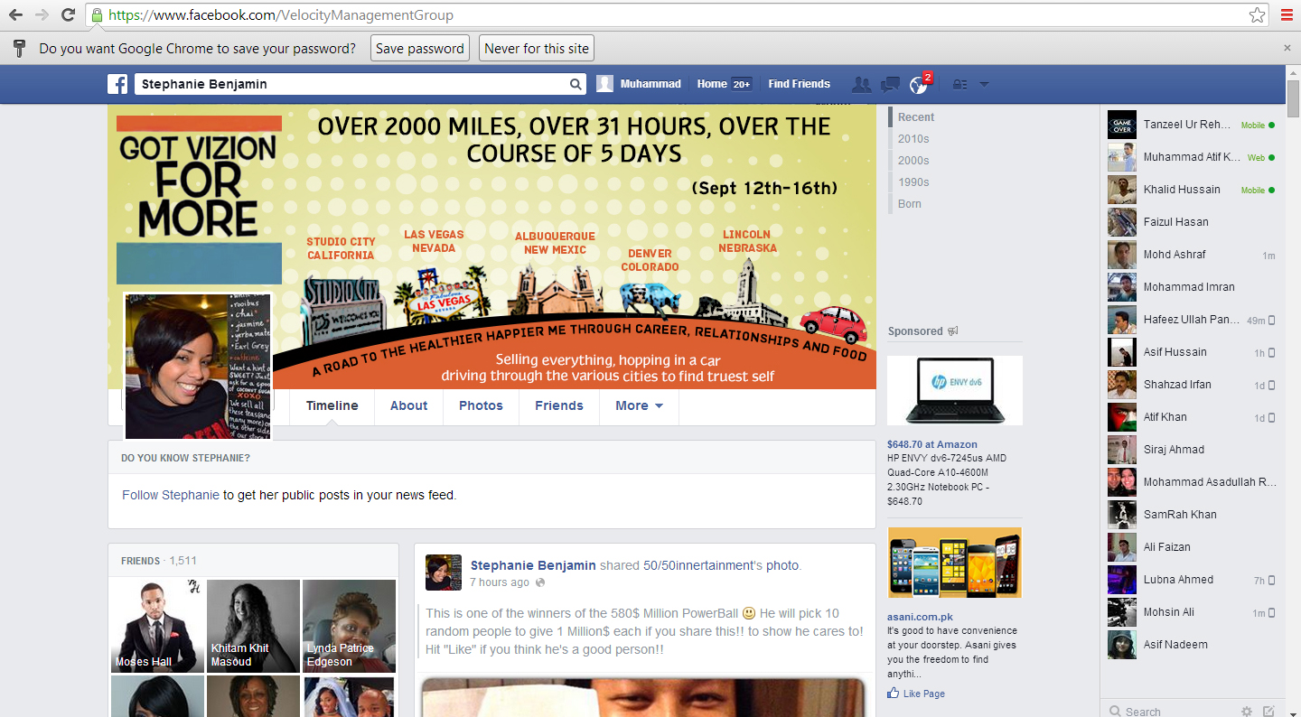Open the Messages icon in the top bar
This screenshot has width=1301, height=717.
[890, 84]
